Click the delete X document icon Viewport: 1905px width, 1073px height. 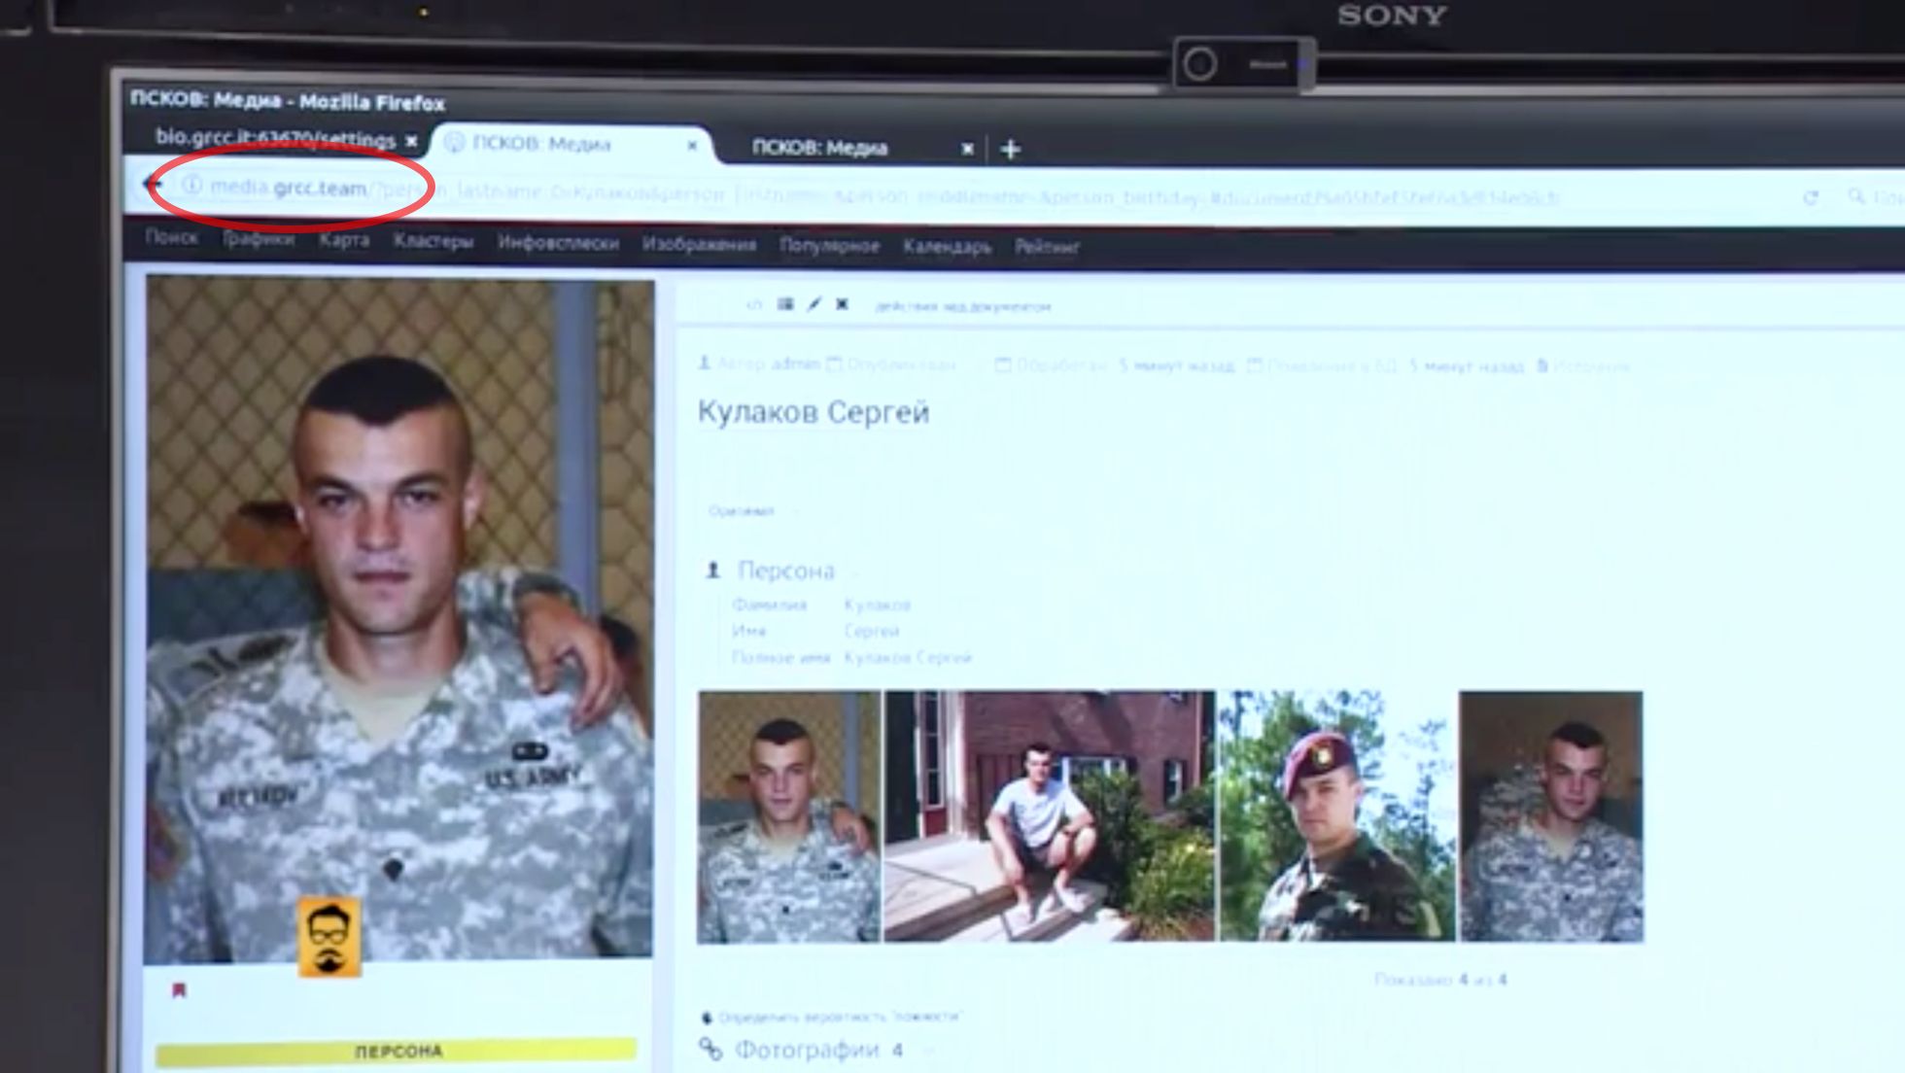[843, 304]
